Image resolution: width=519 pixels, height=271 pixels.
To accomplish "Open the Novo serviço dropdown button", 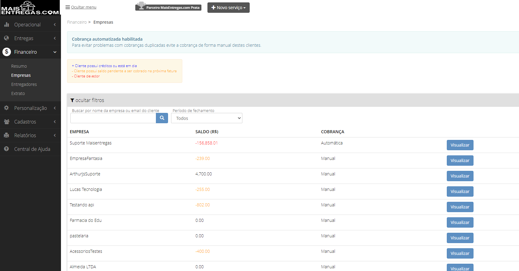I will (228, 8).
